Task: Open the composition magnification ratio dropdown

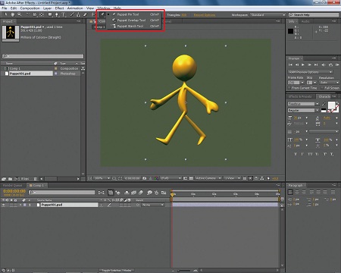Action: click(102, 178)
